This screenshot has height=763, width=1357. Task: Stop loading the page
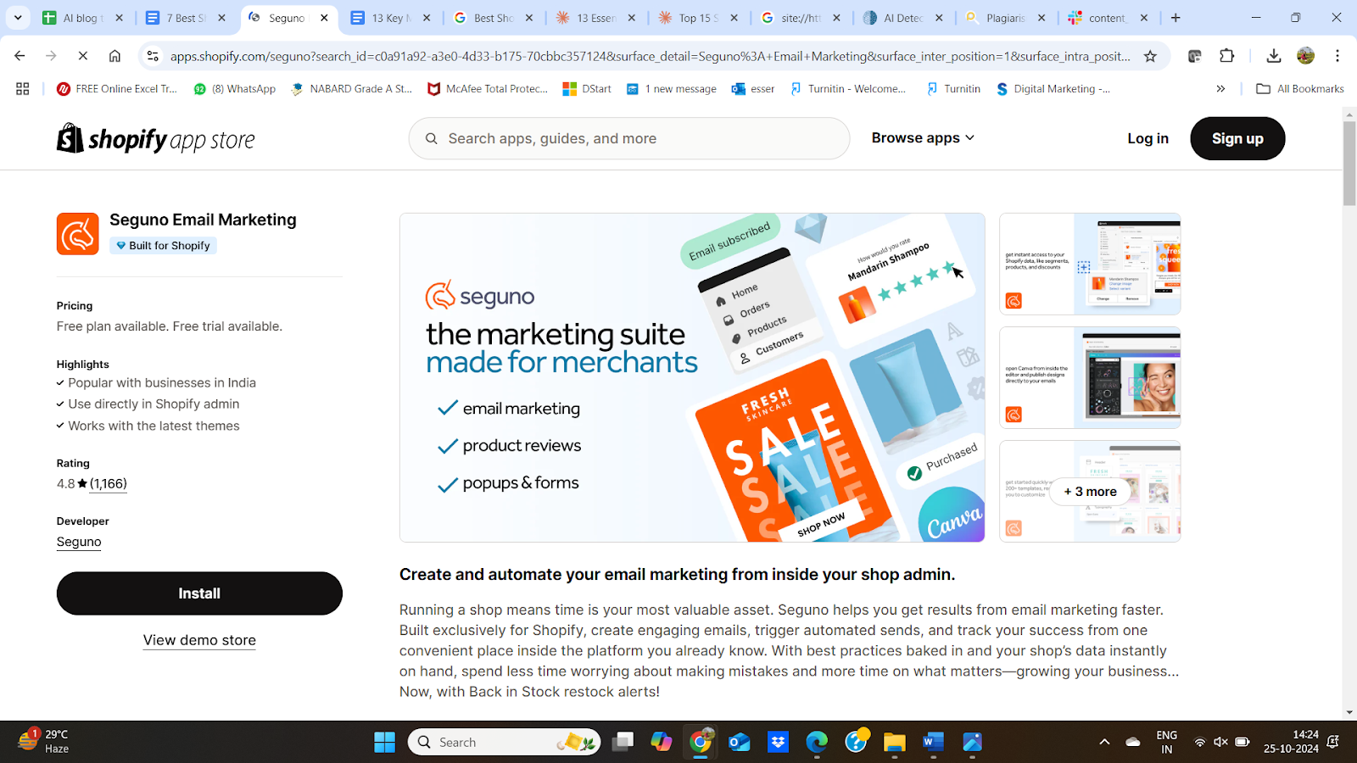82,56
